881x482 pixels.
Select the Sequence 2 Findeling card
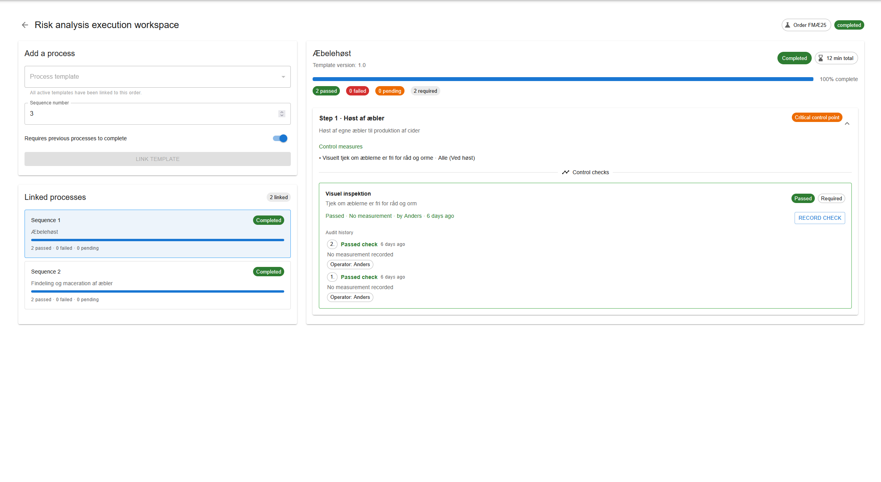click(x=157, y=285)
